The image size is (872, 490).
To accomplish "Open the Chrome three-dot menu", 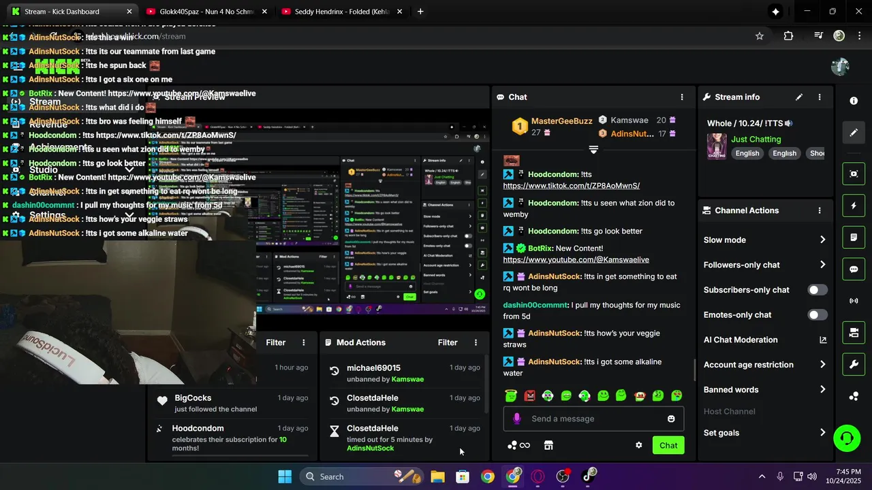I will tap(859, 36).
